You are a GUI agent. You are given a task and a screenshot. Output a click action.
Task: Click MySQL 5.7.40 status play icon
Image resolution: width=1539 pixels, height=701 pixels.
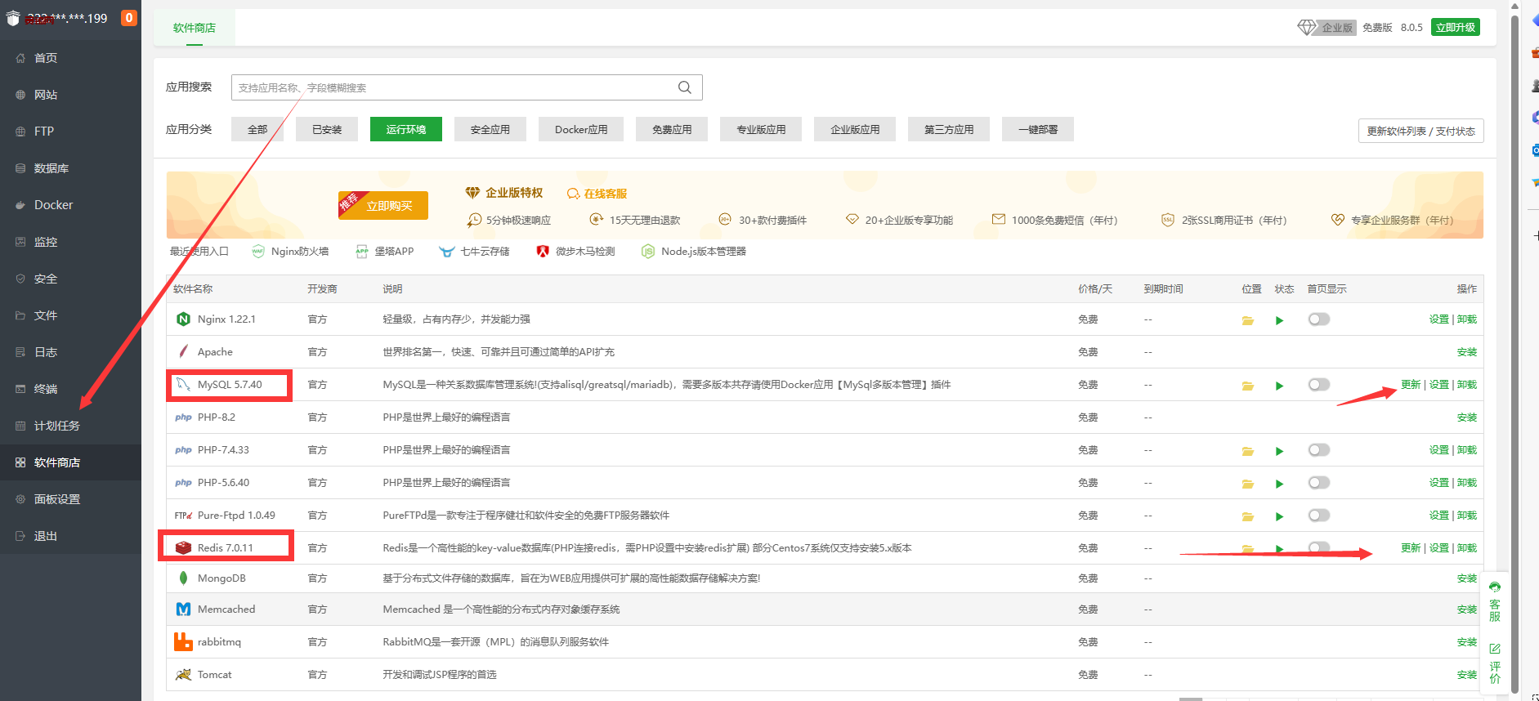point(1280,386)
